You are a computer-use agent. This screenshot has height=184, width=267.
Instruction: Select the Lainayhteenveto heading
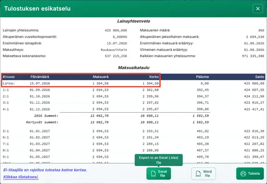pos(134,21)
